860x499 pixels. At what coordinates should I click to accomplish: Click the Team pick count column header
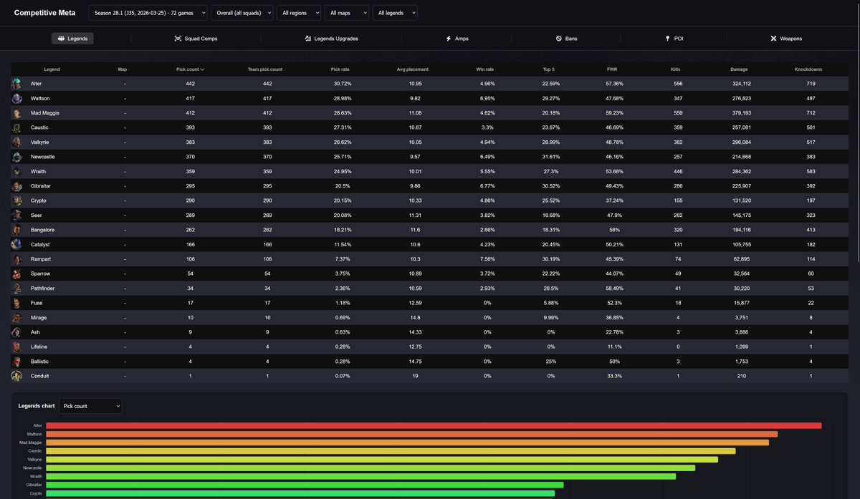coord(265,69)
